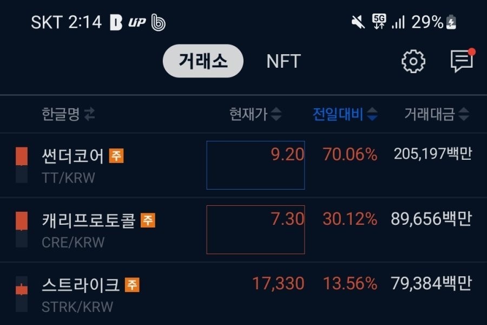
Task: Tap the orange badge next to 스트라이크
Action: click(132, 285)
